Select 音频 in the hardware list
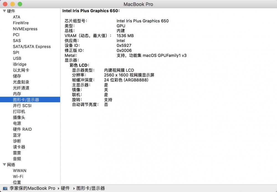 click(x=17, y=159)
